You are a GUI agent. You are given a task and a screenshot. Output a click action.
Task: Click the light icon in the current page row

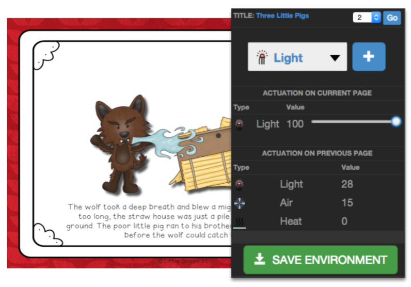click(239, 124)
